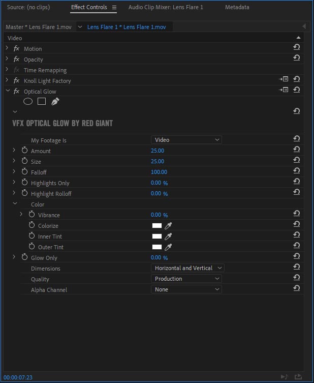Viewport: 314px width, 383px height.
Task: Create 4-point polygon mask
Action: [x=42, y=101]
